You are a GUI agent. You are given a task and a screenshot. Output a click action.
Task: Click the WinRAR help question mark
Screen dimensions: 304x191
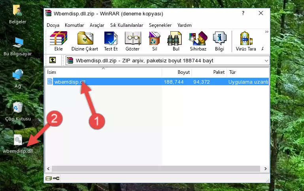(x=243, y=13)
